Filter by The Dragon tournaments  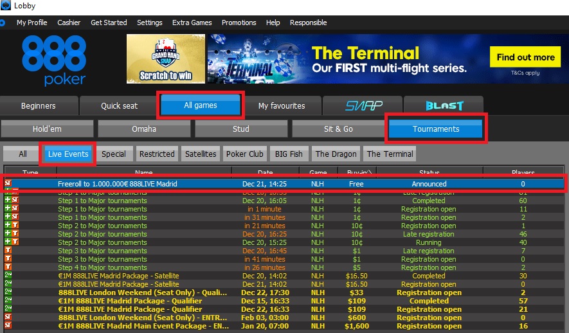[336, 154]
